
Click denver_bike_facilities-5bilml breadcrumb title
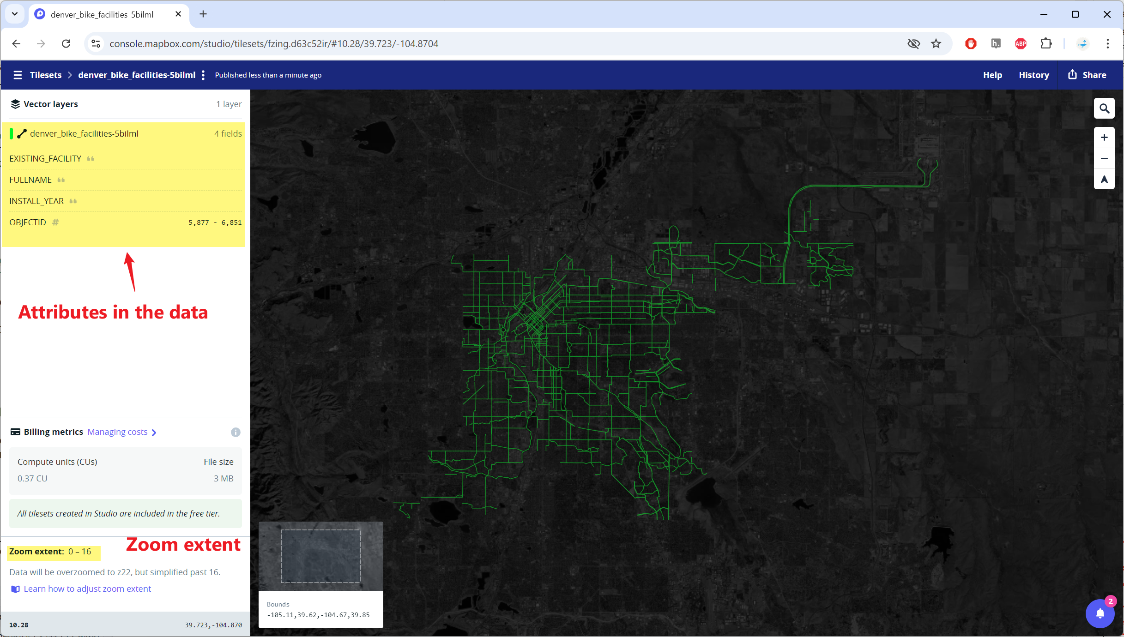[137, 75]
